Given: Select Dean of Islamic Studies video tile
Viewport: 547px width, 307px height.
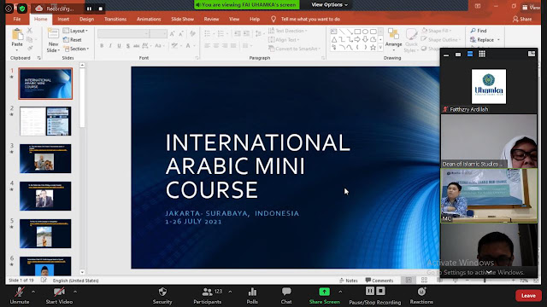Looking at the screenshot, I should [x=489, y=141].
